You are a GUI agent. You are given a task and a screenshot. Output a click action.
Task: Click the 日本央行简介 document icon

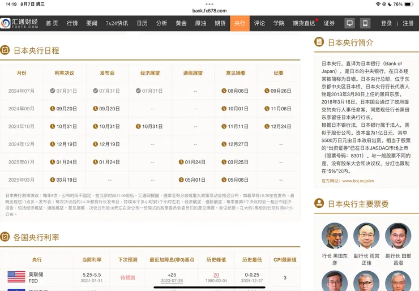tap(319, 42)
